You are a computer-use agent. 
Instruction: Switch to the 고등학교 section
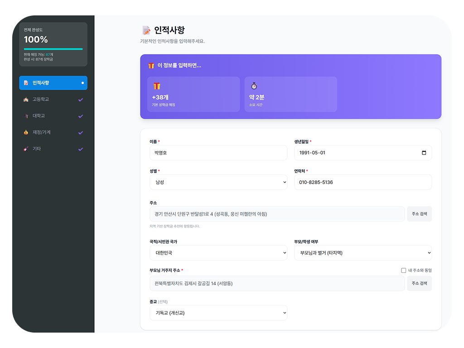click(50, 99)
